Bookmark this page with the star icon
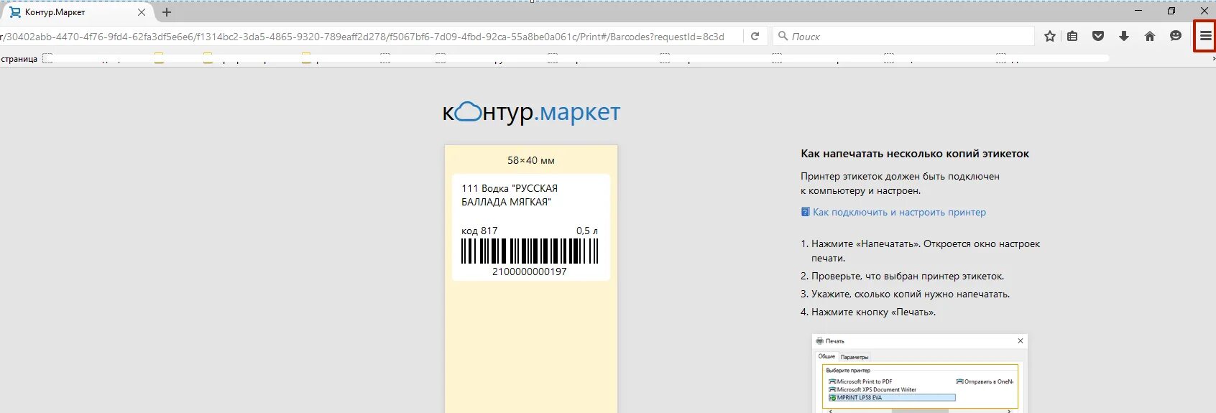 coord(1050,36)
